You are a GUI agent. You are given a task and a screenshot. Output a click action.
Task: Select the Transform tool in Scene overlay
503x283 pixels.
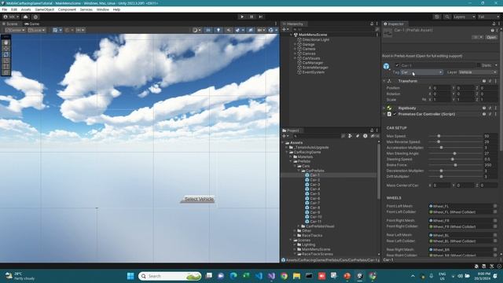click(6, 72)
